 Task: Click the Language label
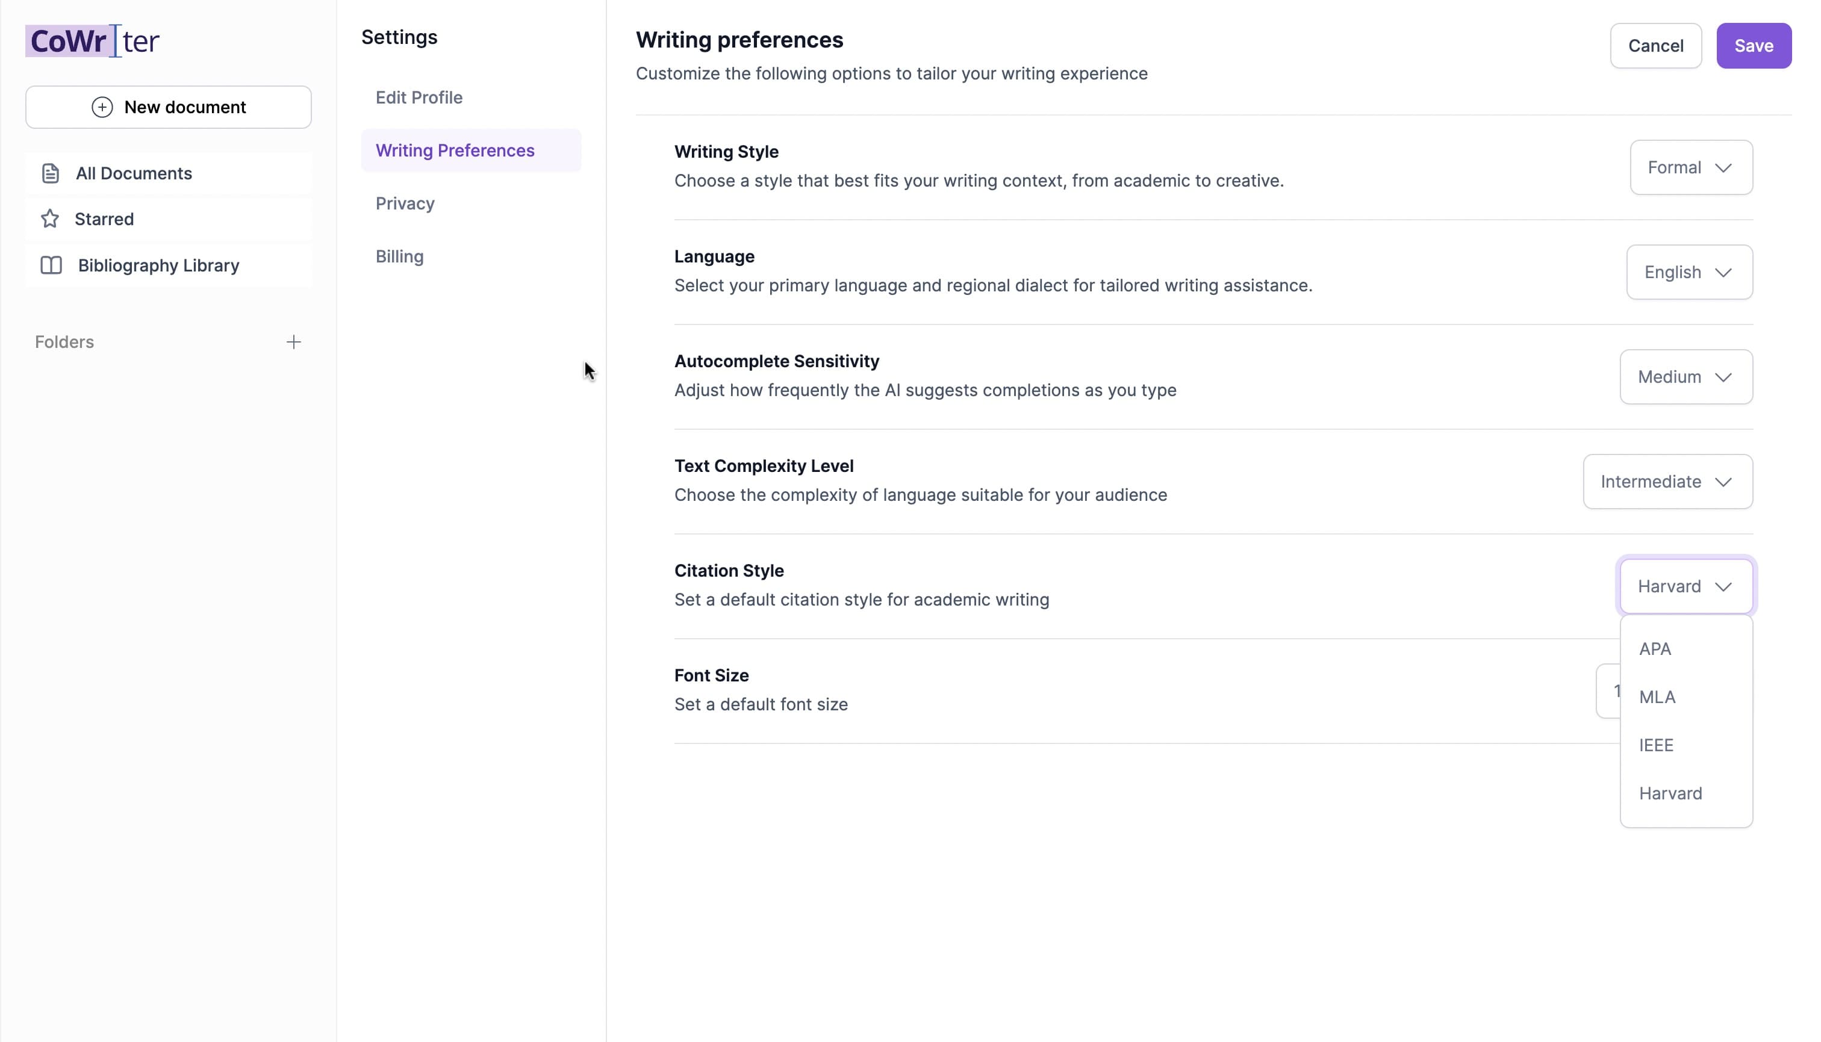(714, 256)
